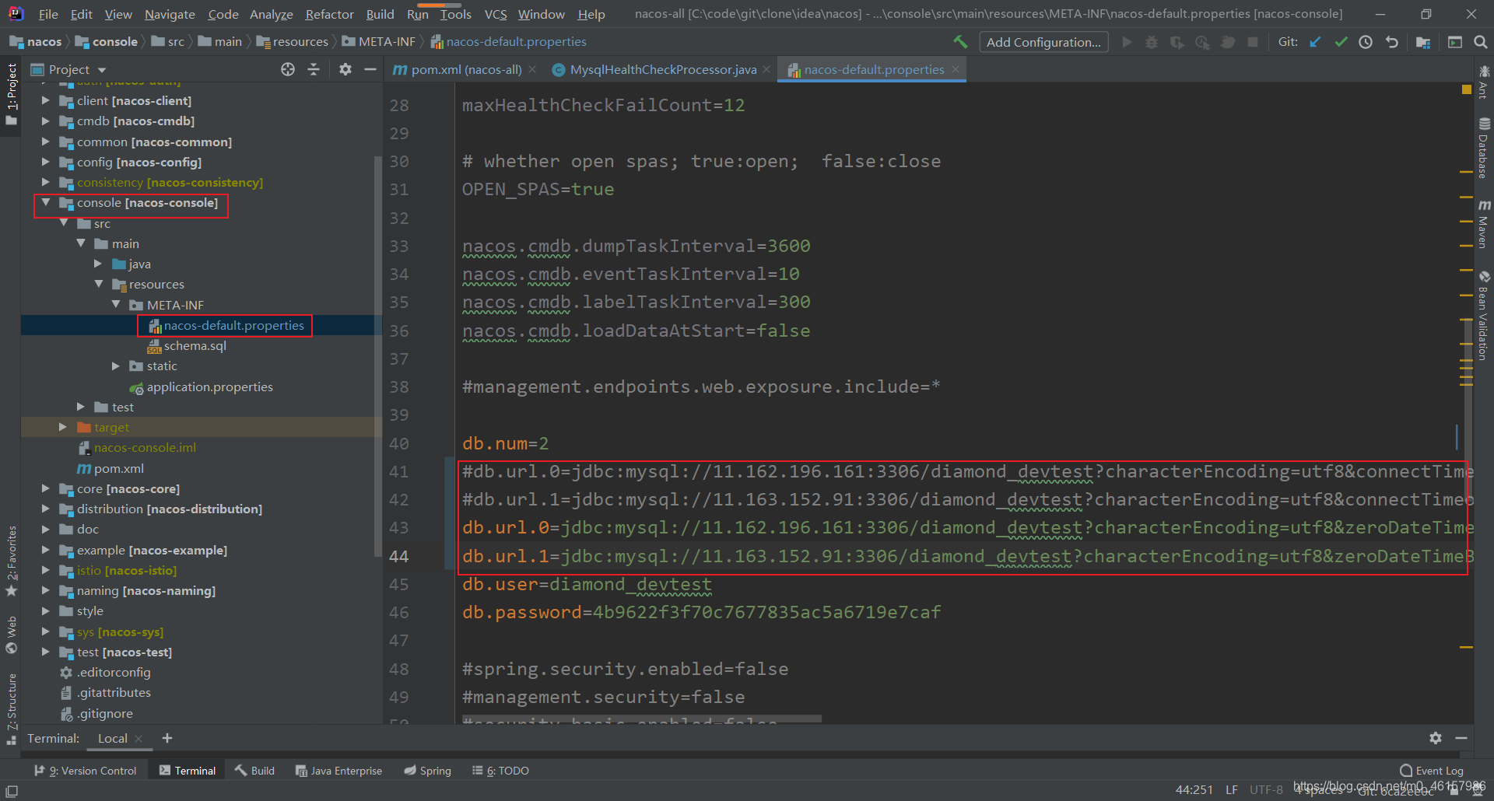This screenshot has width=1494, height=801.
Task: Click the Stop square icon
Action: (x=1253, y=42)
